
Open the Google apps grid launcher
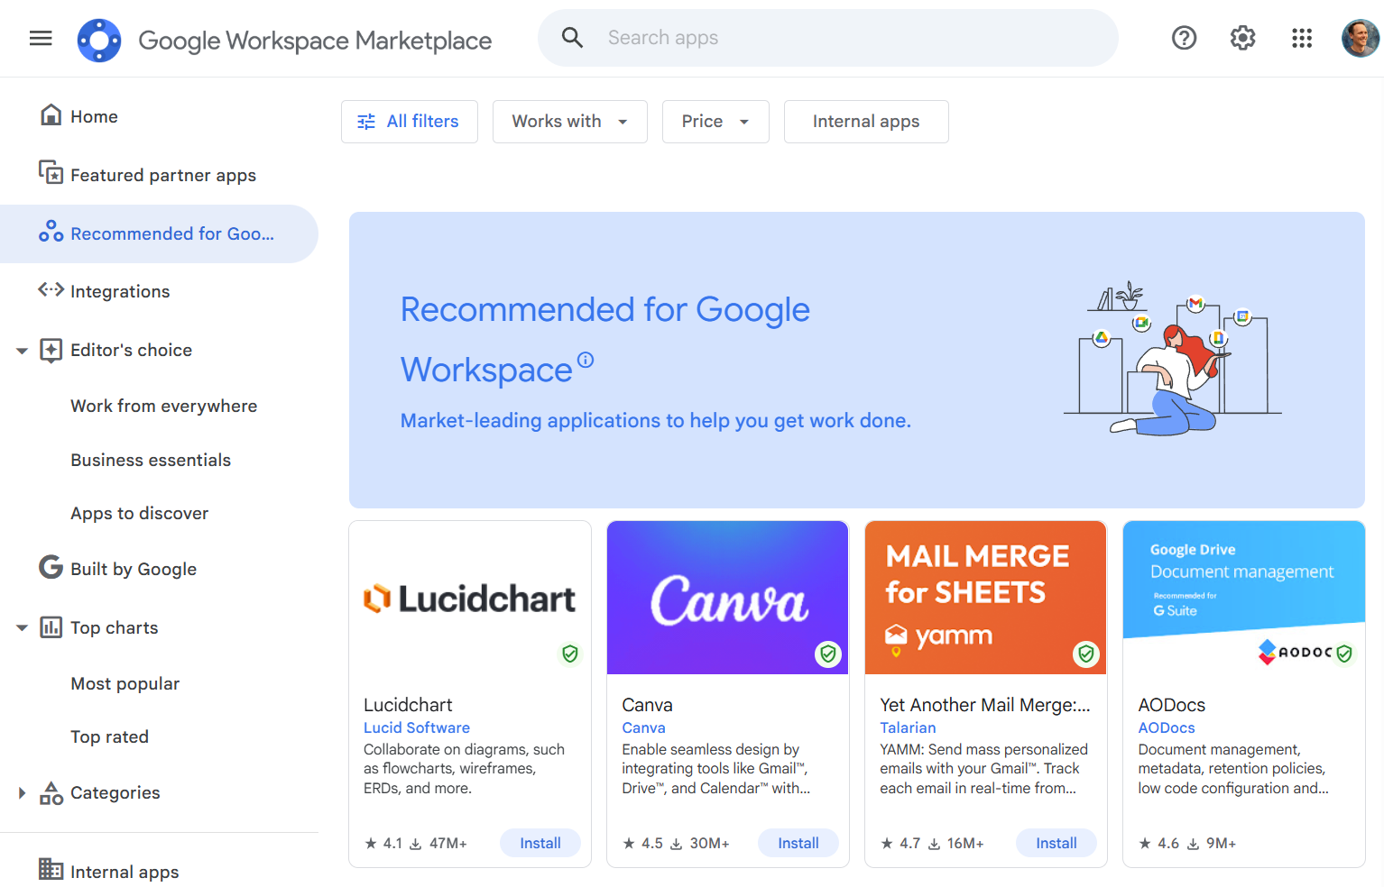pyautogui.click(x=1301, y=38)
